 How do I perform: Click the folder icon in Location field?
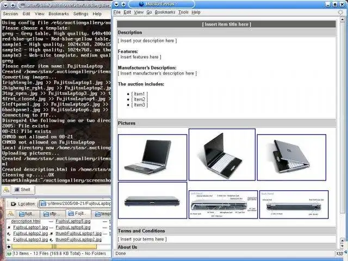[44, 204]
